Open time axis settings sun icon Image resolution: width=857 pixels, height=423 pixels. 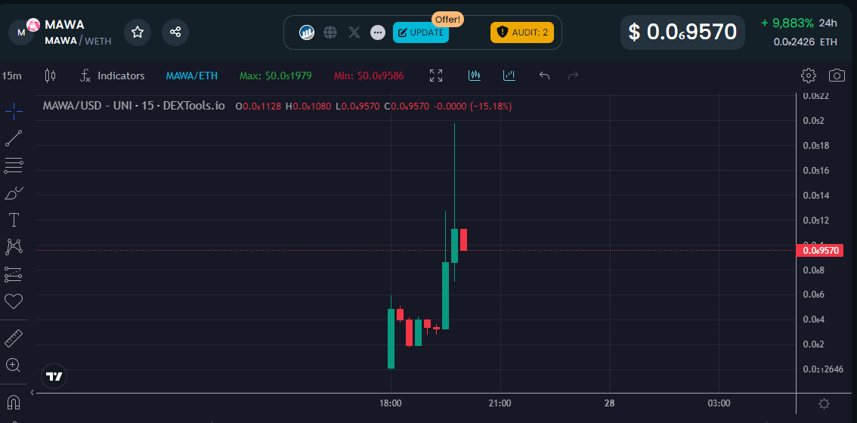[825, 404]
